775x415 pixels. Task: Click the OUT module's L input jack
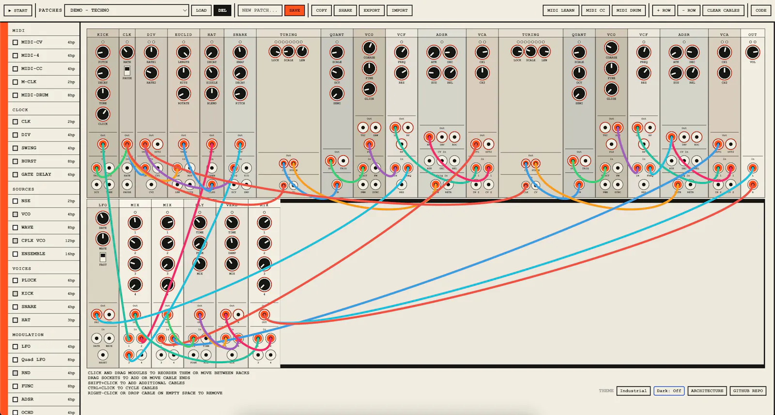[752, 168]
